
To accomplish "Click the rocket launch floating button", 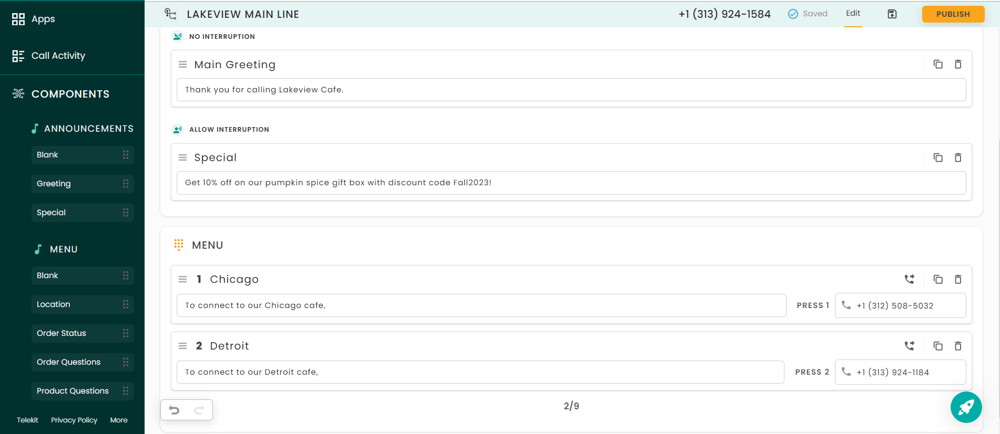I will click(x=966, y=407).
